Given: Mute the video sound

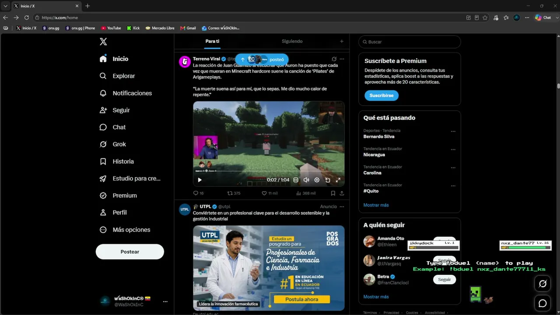Looking at the screenshot, I should (306, 180).
